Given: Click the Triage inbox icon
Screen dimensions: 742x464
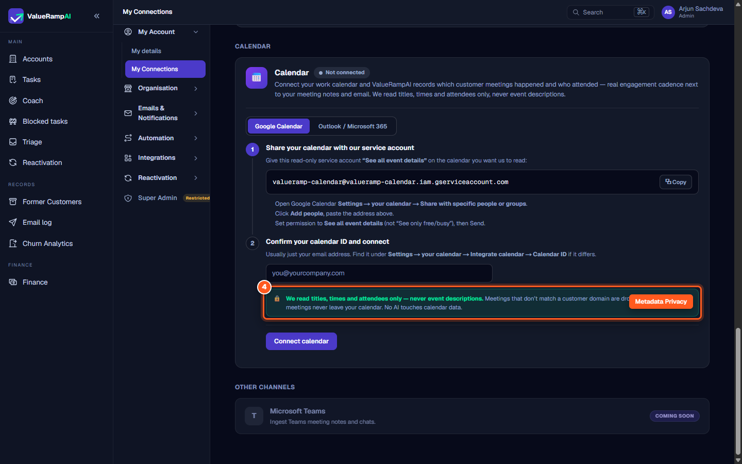Looking at the screenshot, I should 13,142.
